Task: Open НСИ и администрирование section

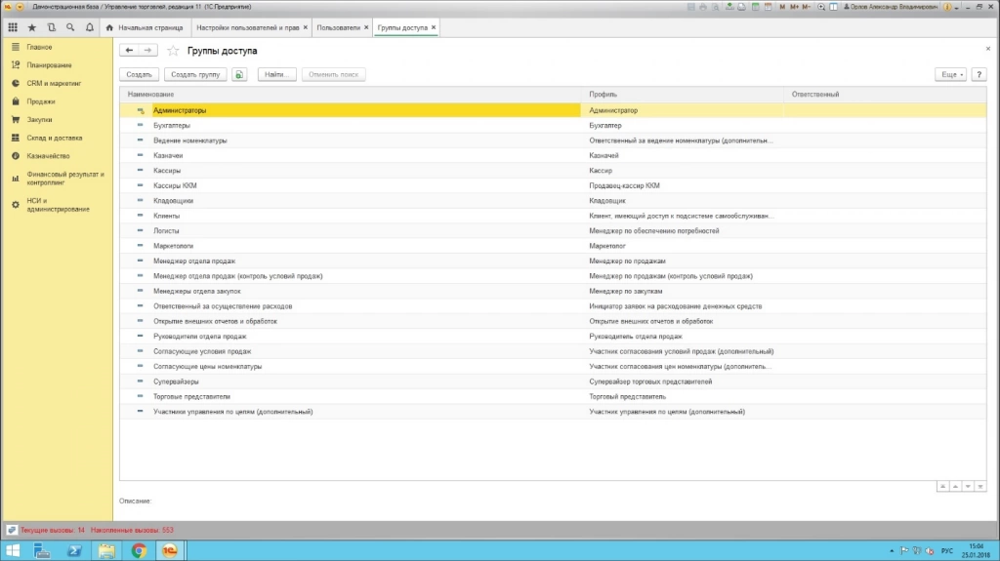Action: click(58, 205)
